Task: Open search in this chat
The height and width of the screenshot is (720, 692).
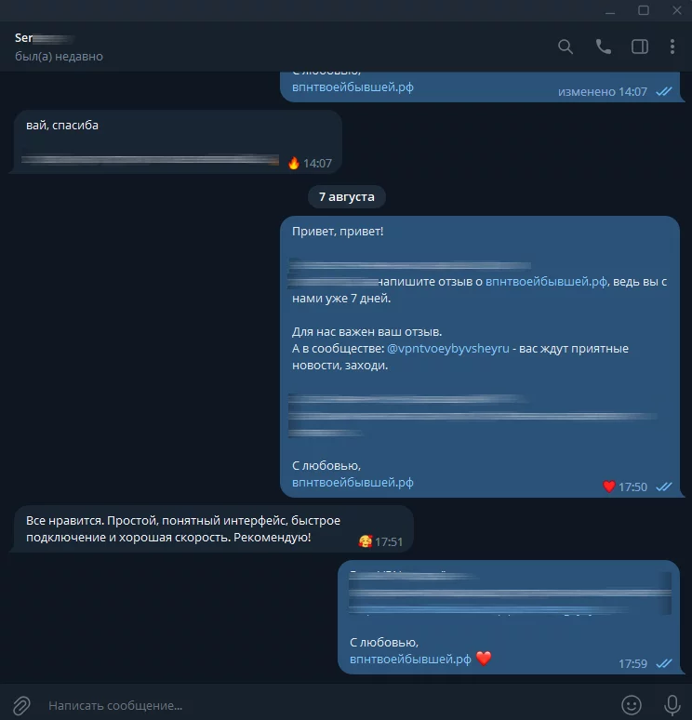Action: click(x=566, y=47)
